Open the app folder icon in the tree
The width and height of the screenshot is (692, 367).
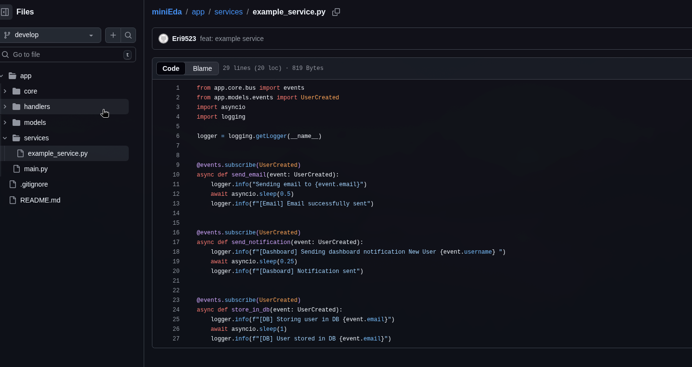[x=13, y=76]
